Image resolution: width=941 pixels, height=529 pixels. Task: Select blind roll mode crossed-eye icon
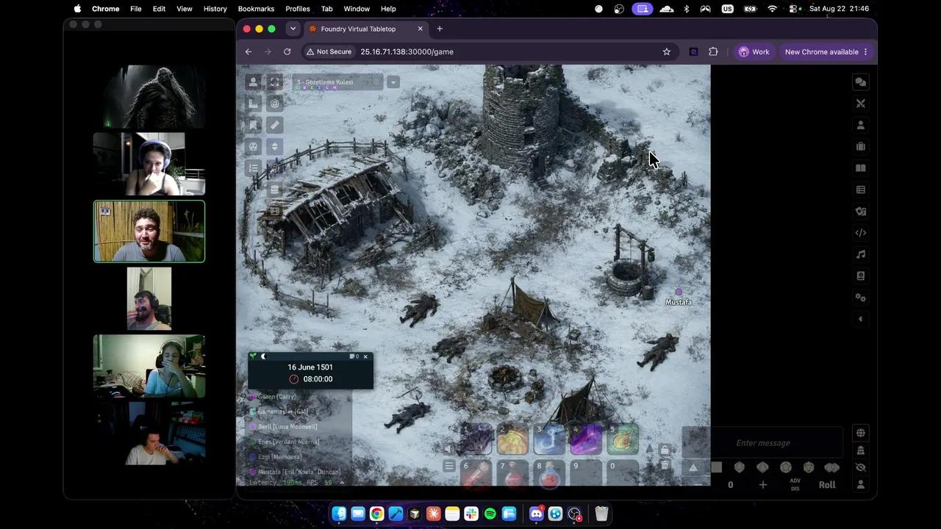[860, 467]
